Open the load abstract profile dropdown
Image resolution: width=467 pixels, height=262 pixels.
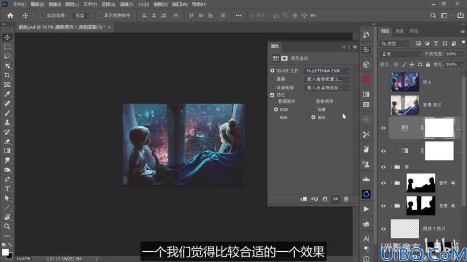click(x=327, y=79)
